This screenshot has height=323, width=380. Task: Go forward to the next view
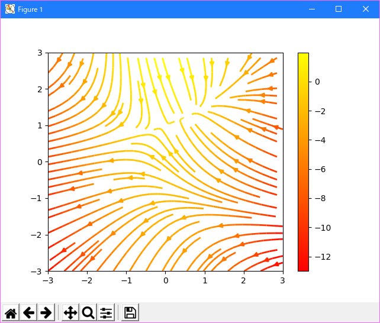pyautogui.click(x=46, y=312)
